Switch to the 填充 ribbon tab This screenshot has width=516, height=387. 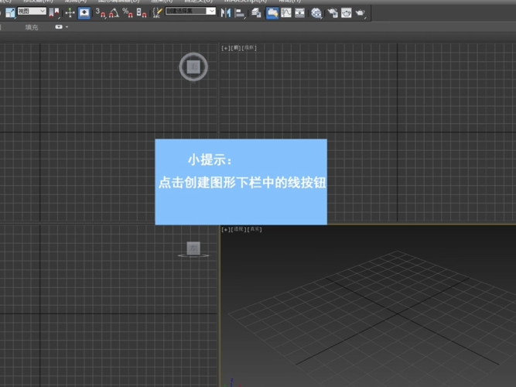[32, 27]
